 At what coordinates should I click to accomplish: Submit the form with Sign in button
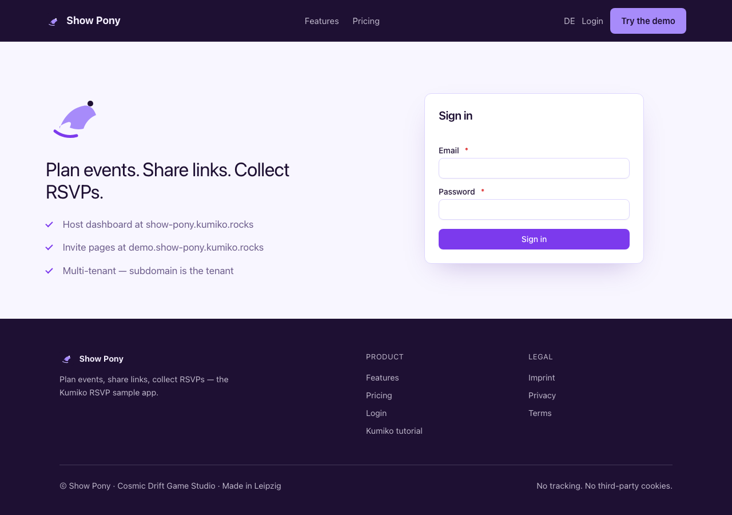click(534, 239)
